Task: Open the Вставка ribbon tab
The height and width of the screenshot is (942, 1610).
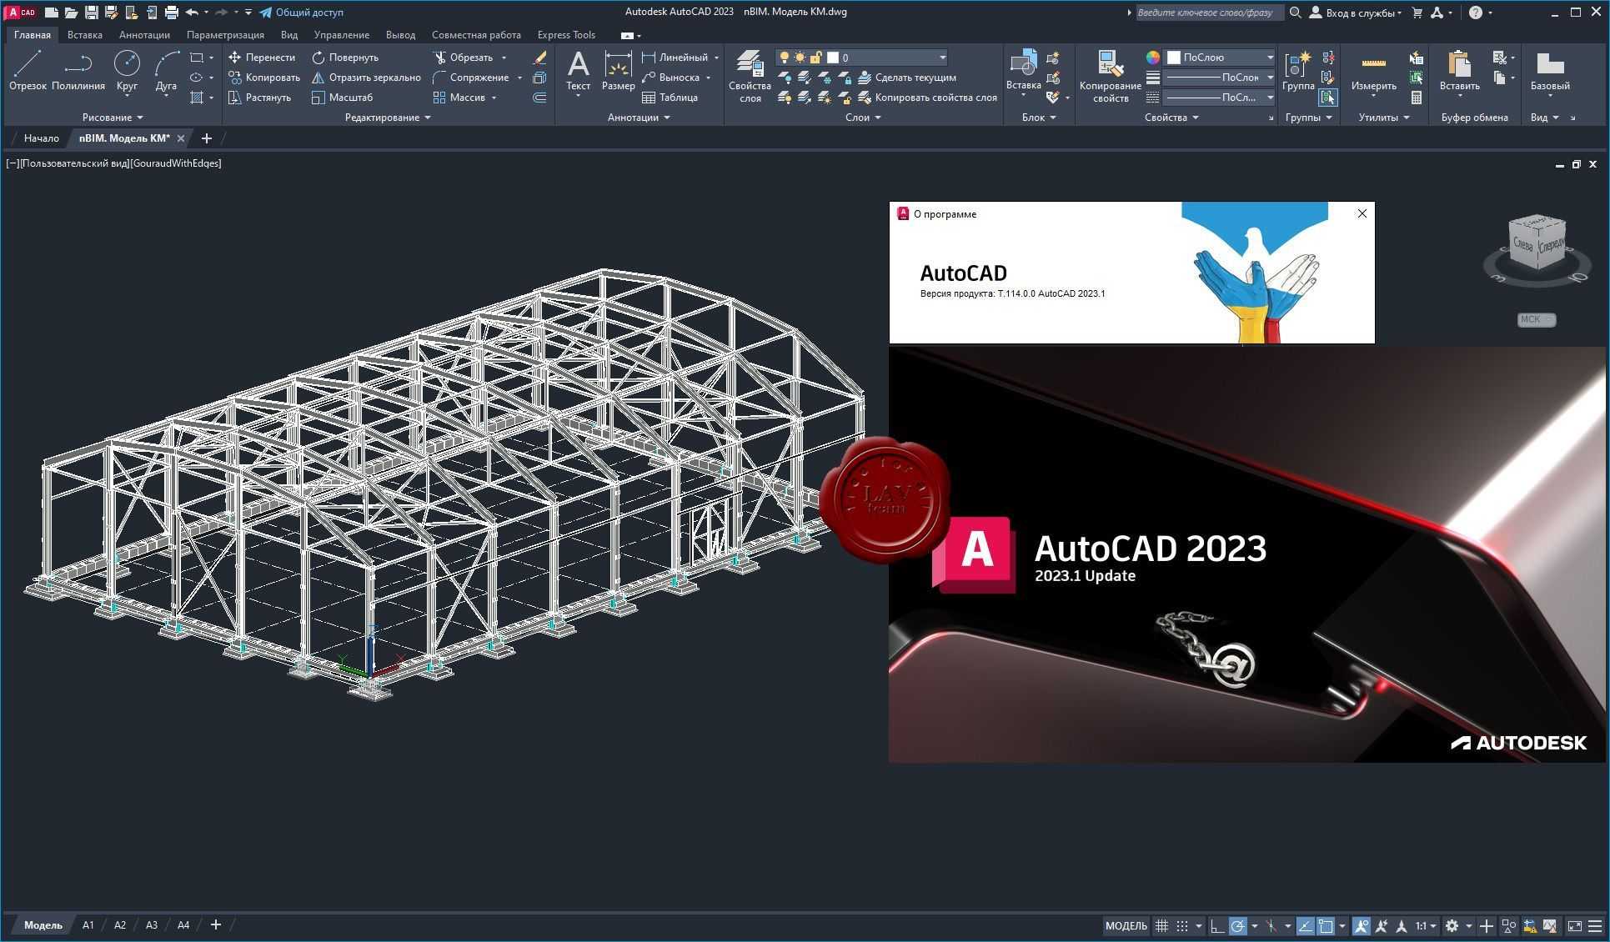Action: click(x=85, y=35)
